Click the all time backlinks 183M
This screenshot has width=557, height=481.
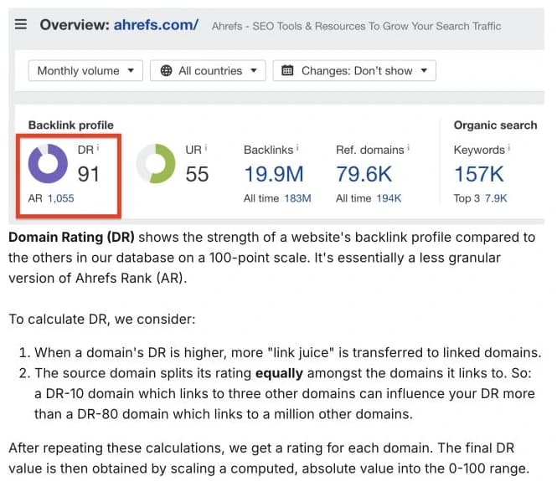pos(297,198)
